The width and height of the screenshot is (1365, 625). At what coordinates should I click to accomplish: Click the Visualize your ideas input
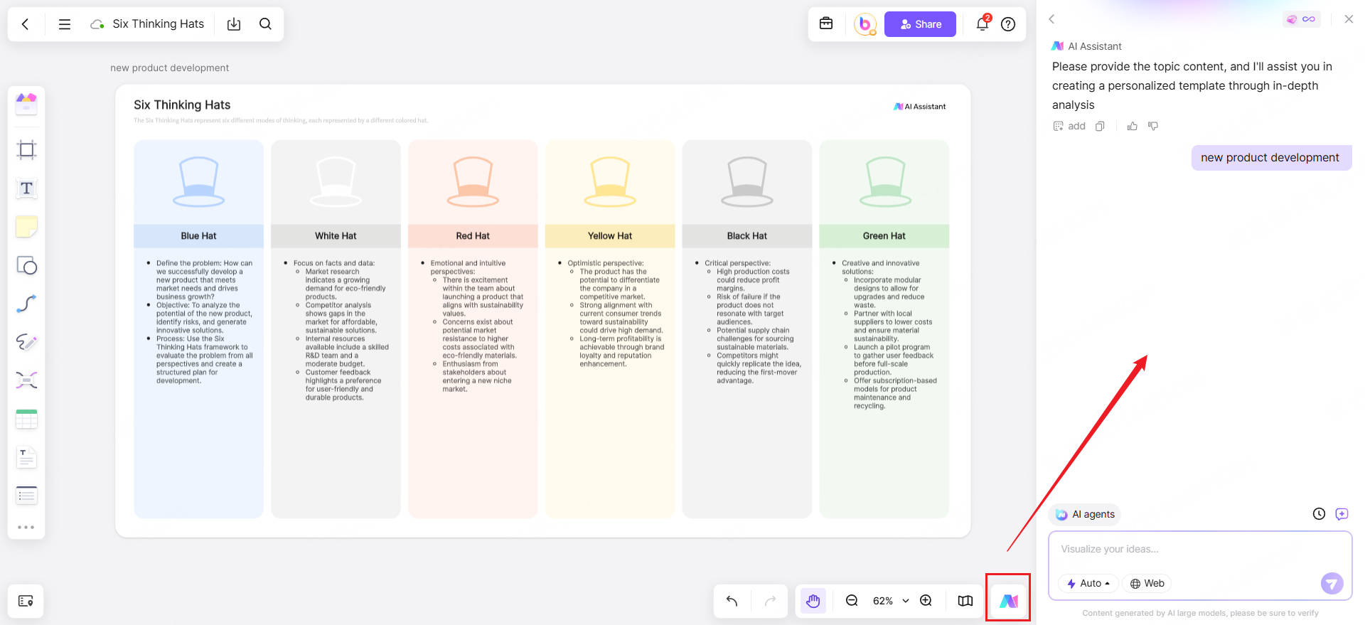pos(1199,549)
